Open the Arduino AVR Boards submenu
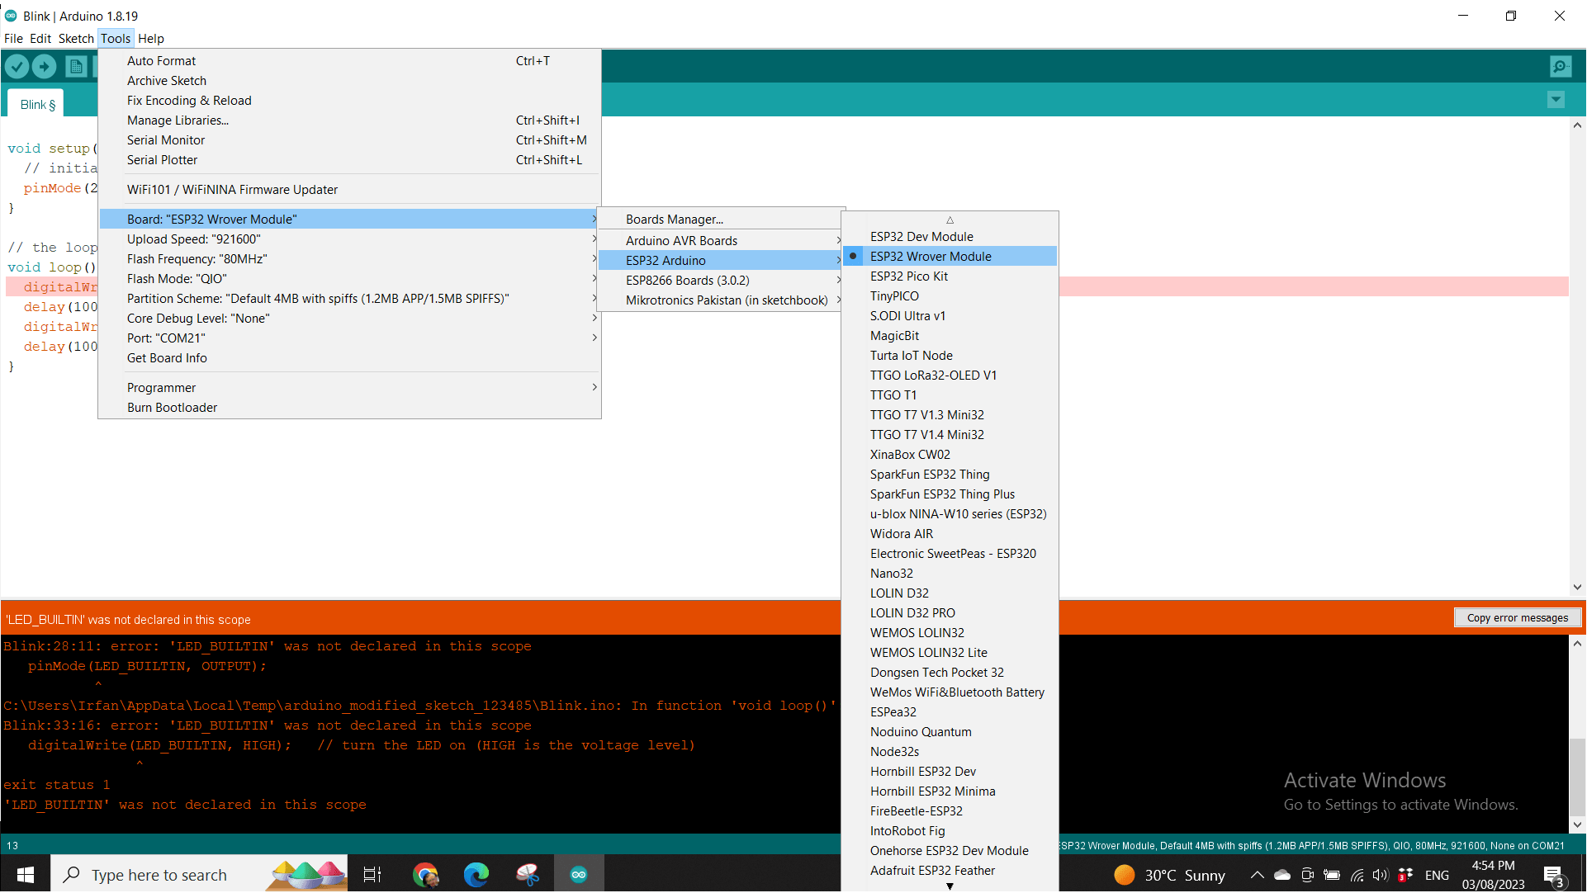The height and width of the screenshot is (893, 1587). pos(721,241)
